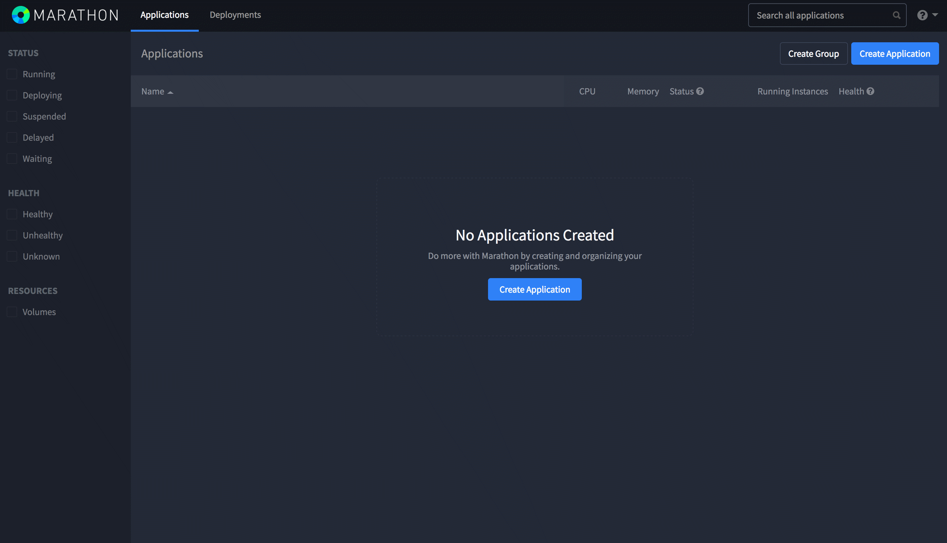This screenshot has width=947, height=543.
Task: Expand the help dropdown caret
Action: pyautogui.click(x=935, y=15)
